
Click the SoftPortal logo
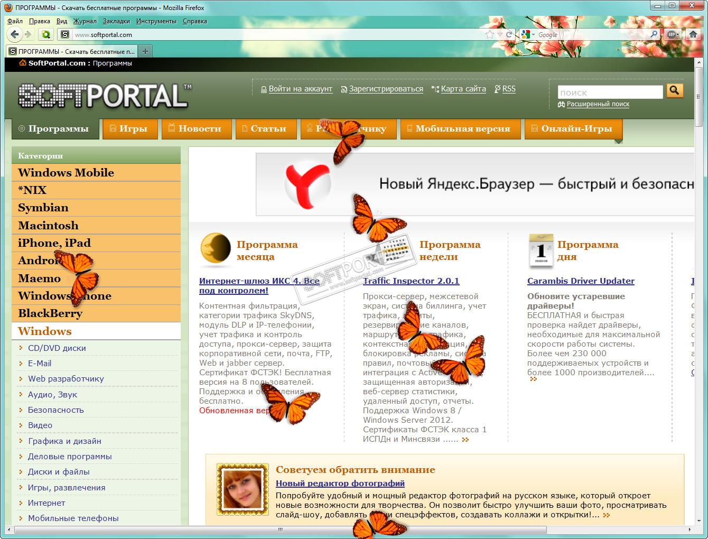point(105,96)
